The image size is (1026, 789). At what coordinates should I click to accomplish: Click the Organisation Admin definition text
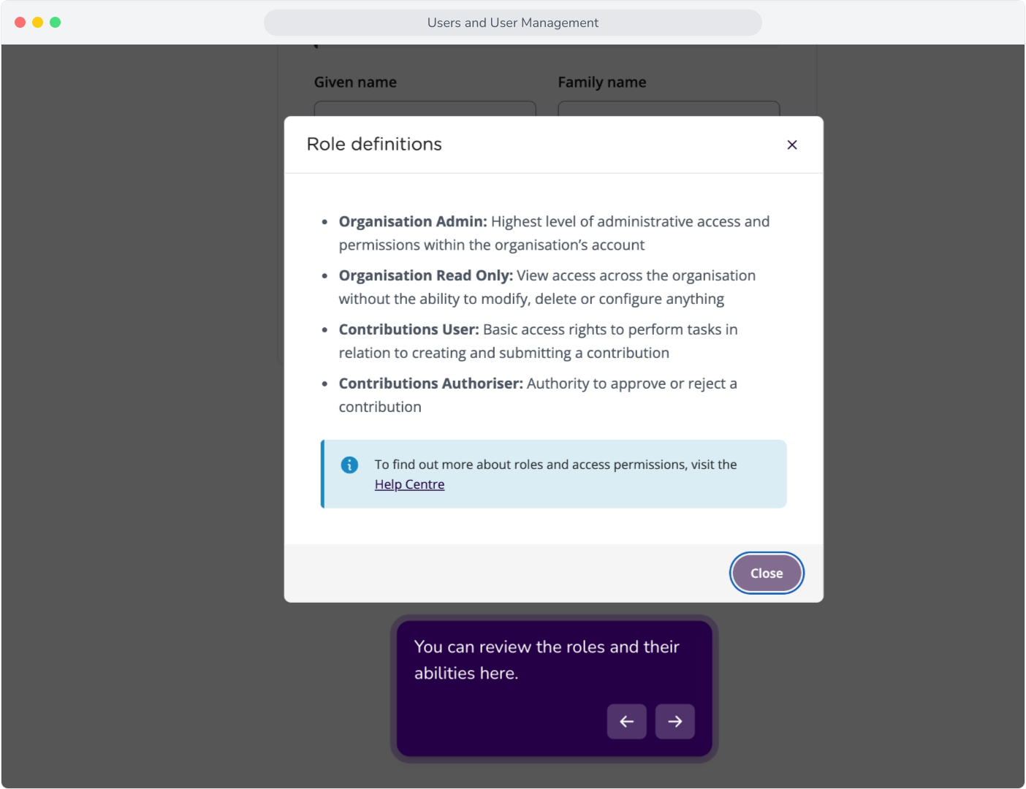554,233
